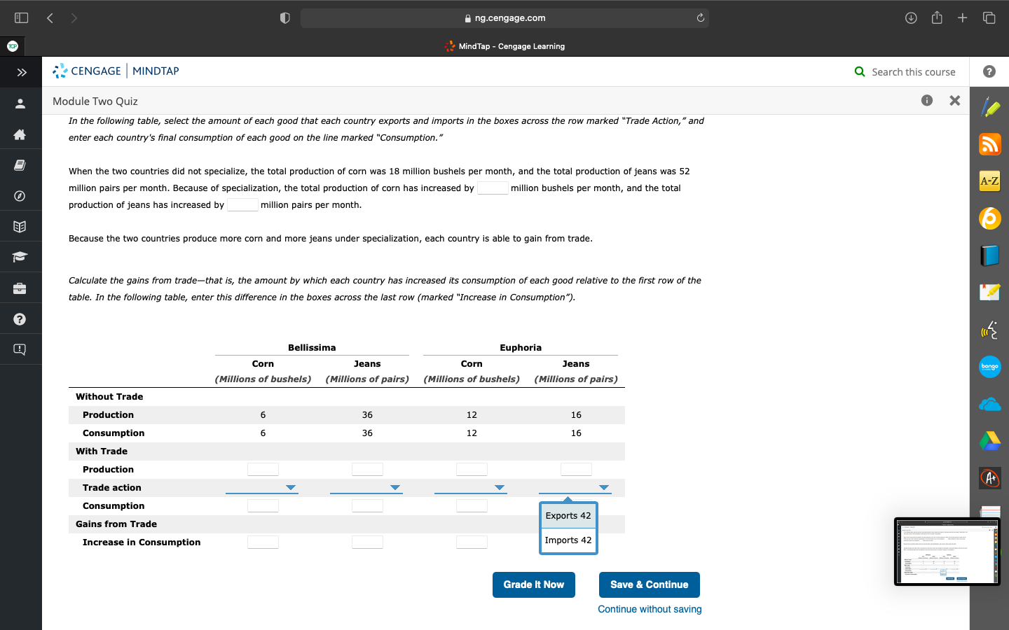Click Bellissima Corn With Trade Consumption field
This screenshot has width=1009, height=630.
[263, 505]
